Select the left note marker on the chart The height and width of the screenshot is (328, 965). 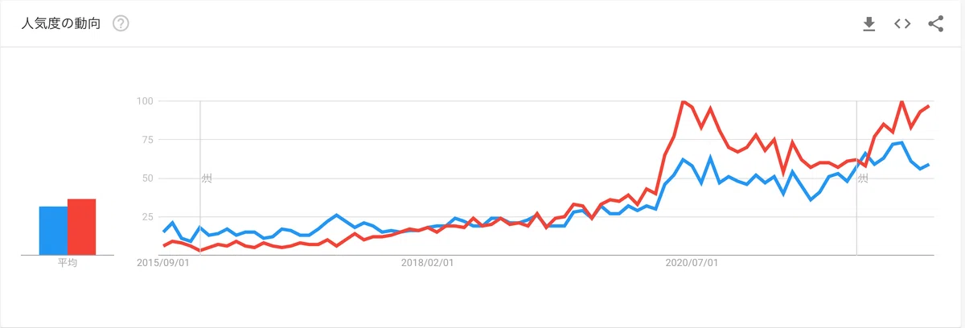click(x=206, y=178)
